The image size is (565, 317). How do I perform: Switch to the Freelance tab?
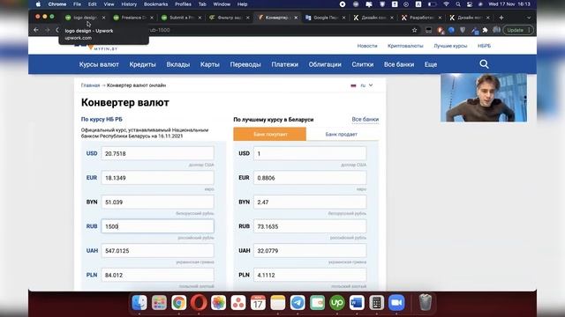tap(133, 18)
